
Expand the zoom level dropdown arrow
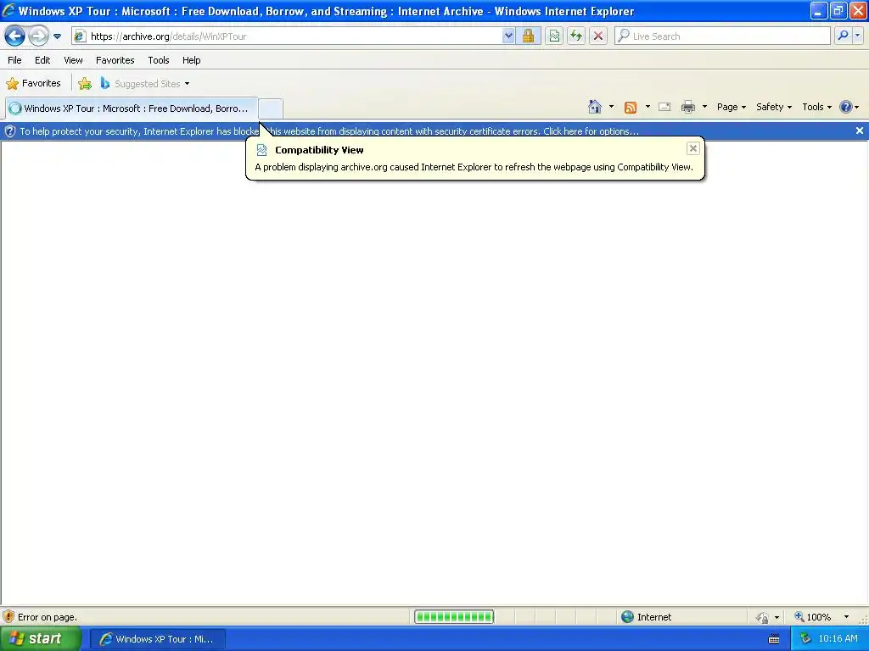tap(846, 617)
